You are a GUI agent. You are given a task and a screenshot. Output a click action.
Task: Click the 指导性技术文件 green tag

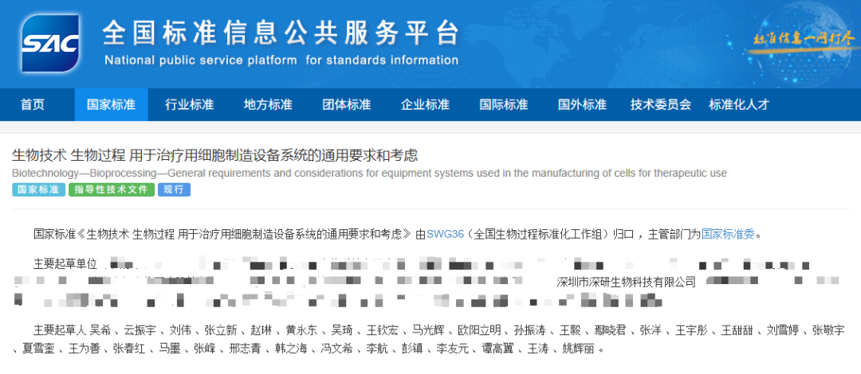point(112,189)
